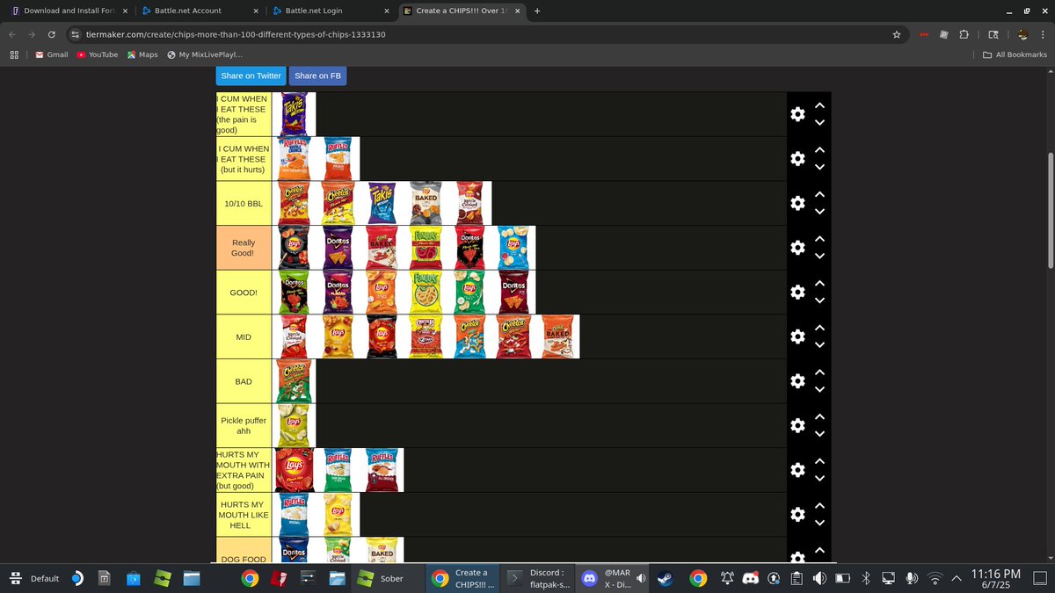The height and width of the screenshot is (593, 1055).
Task: Open the Chrome three-dot menu
Action: tap(1042, 34)
